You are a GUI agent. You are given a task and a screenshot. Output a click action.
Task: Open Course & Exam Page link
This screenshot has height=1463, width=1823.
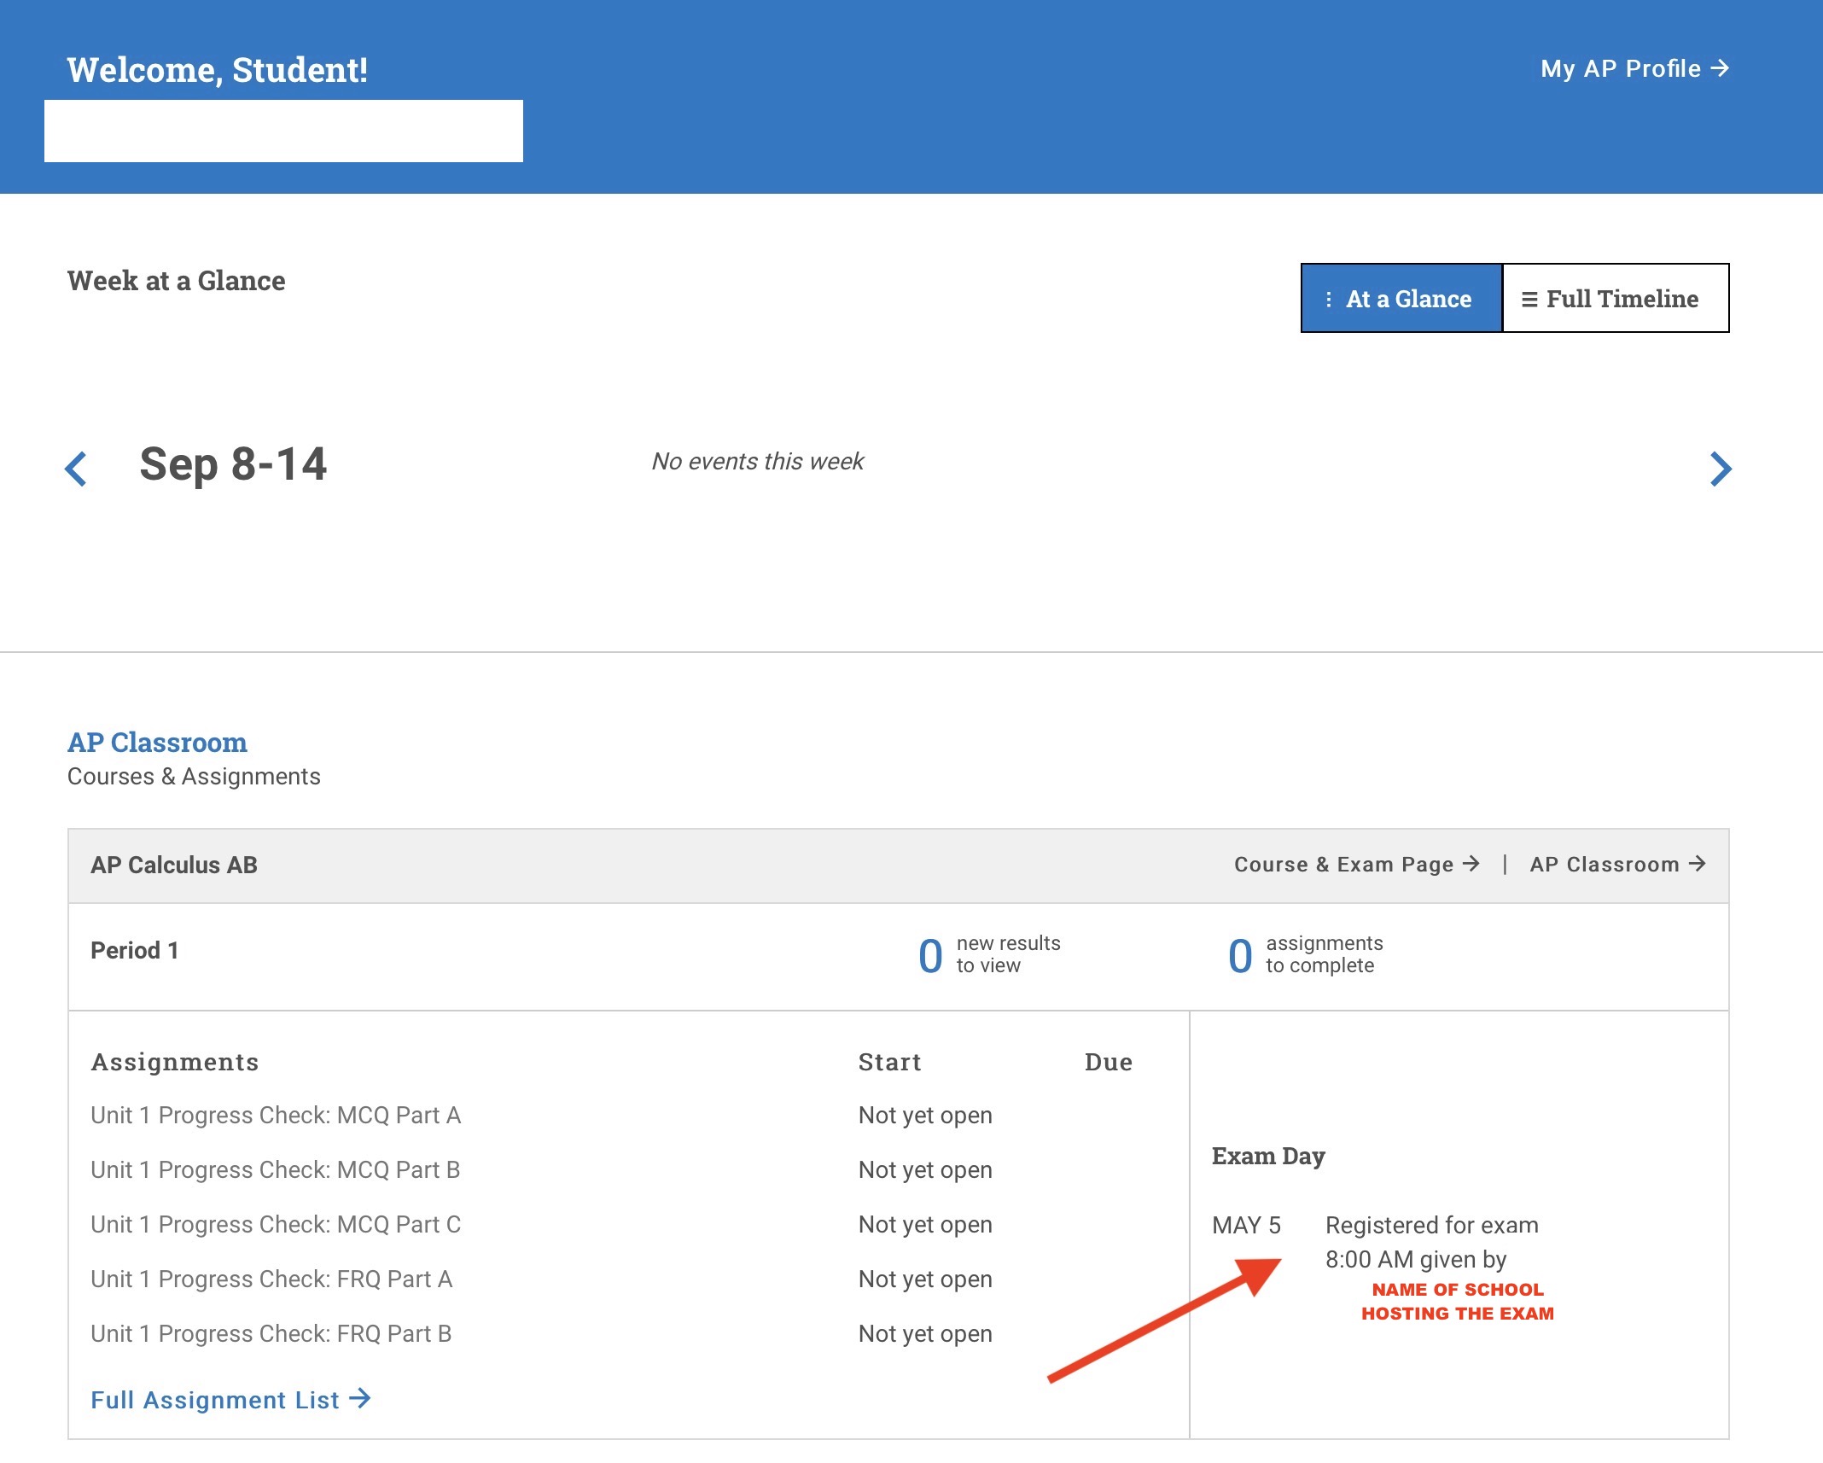click(x=1356, y=864)
